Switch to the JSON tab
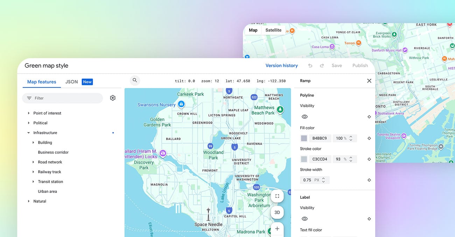Image resolution: width=455 pixels, height=237 pixels. (71, 82)
